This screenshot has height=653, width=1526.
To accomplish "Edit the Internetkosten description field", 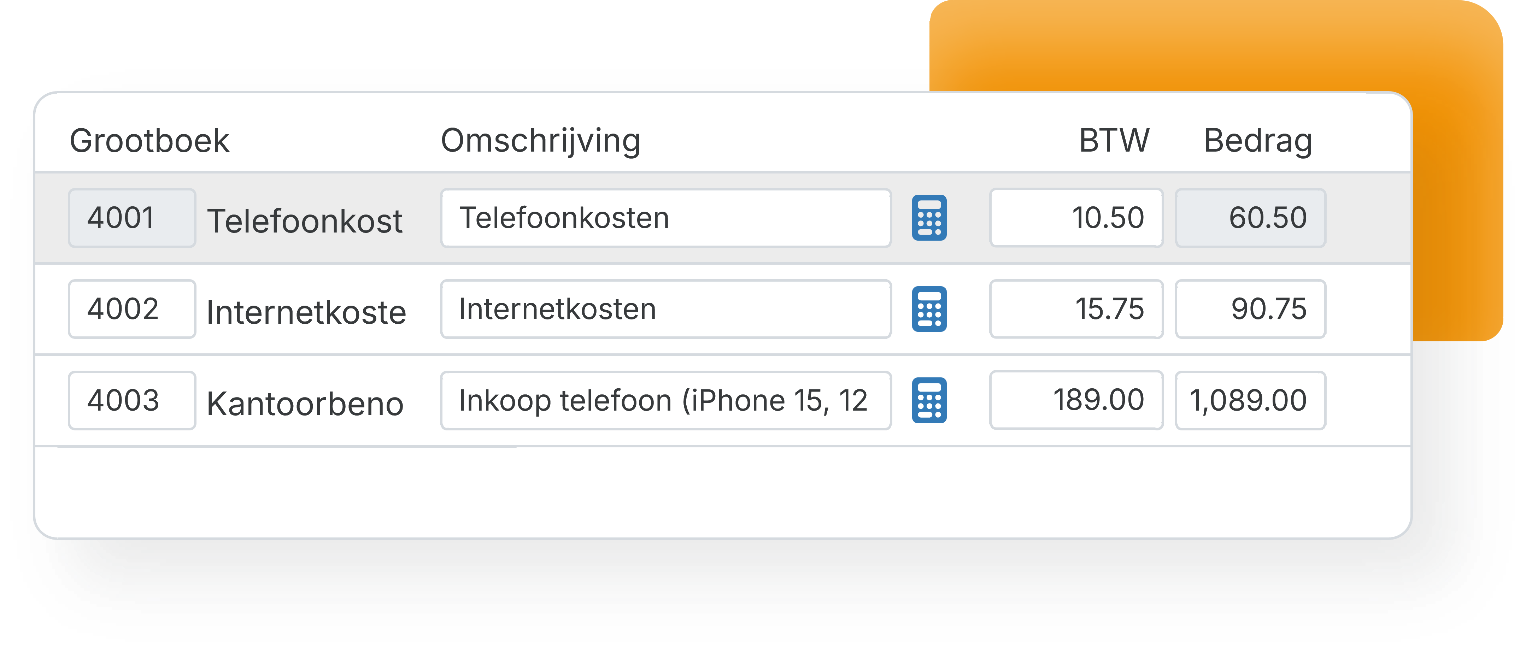I will pos(665,309).
